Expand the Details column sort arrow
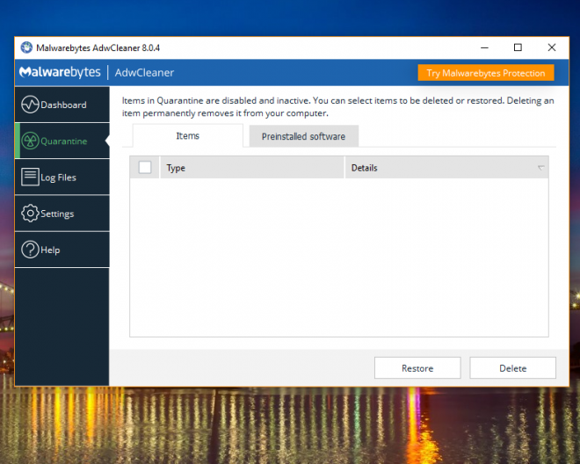Screen dimensions: 580x464 pyautogui.click(x=540, y=168)
